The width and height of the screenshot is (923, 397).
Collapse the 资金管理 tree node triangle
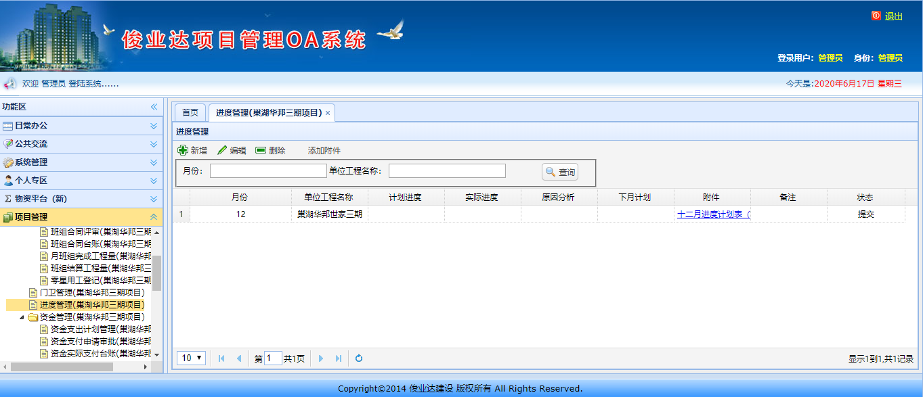22,317
